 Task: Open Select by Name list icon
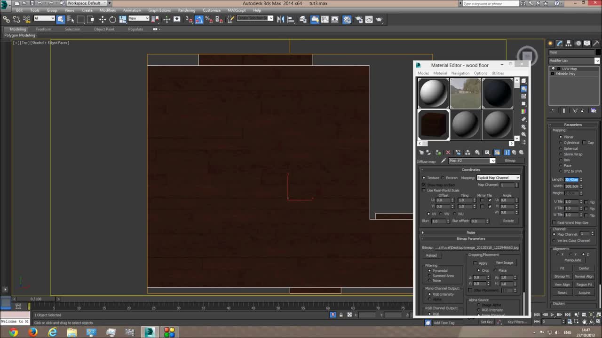pyautogui.click(x=71, y=19)
